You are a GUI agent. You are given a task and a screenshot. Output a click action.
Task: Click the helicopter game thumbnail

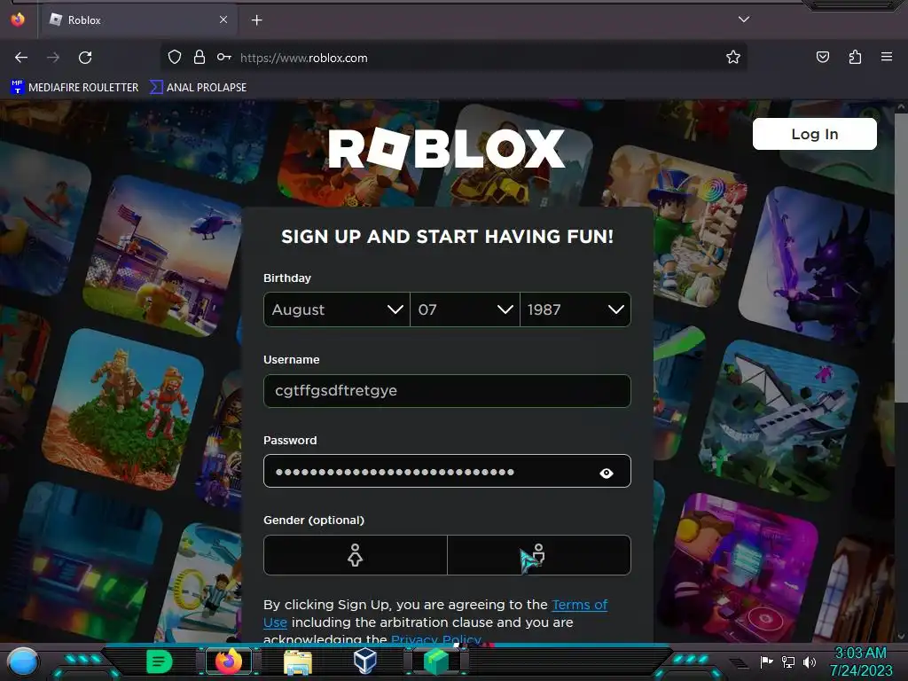pyautogui.click(x=161, y=256)
